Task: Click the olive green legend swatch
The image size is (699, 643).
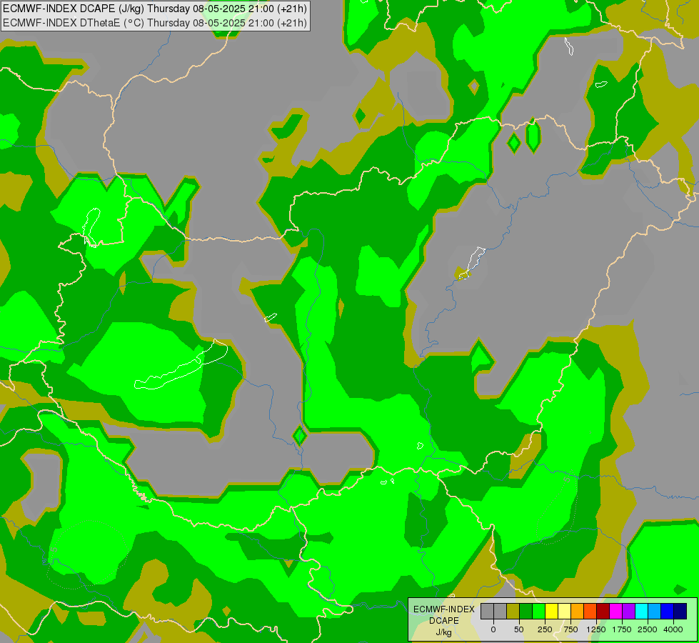Action: click(513, 611)
